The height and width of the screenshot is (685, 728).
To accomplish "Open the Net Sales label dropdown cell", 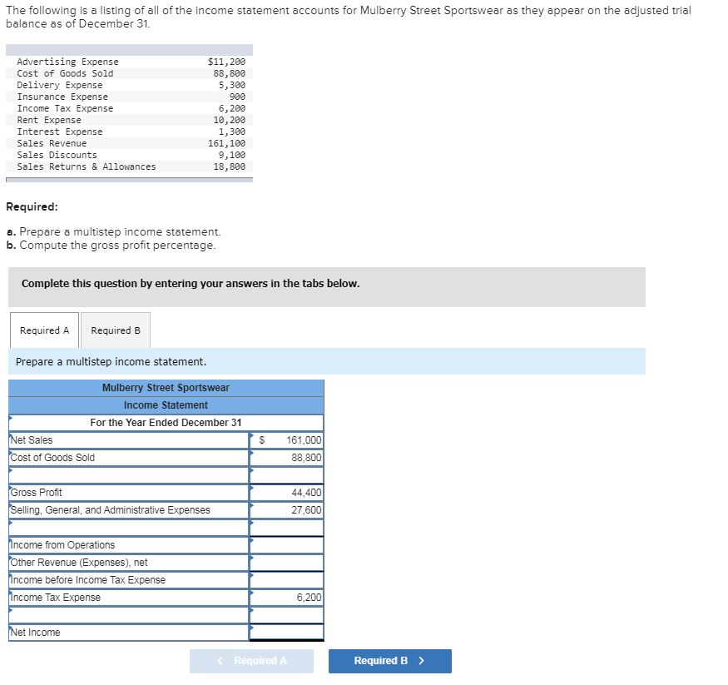I will point(129,440).
